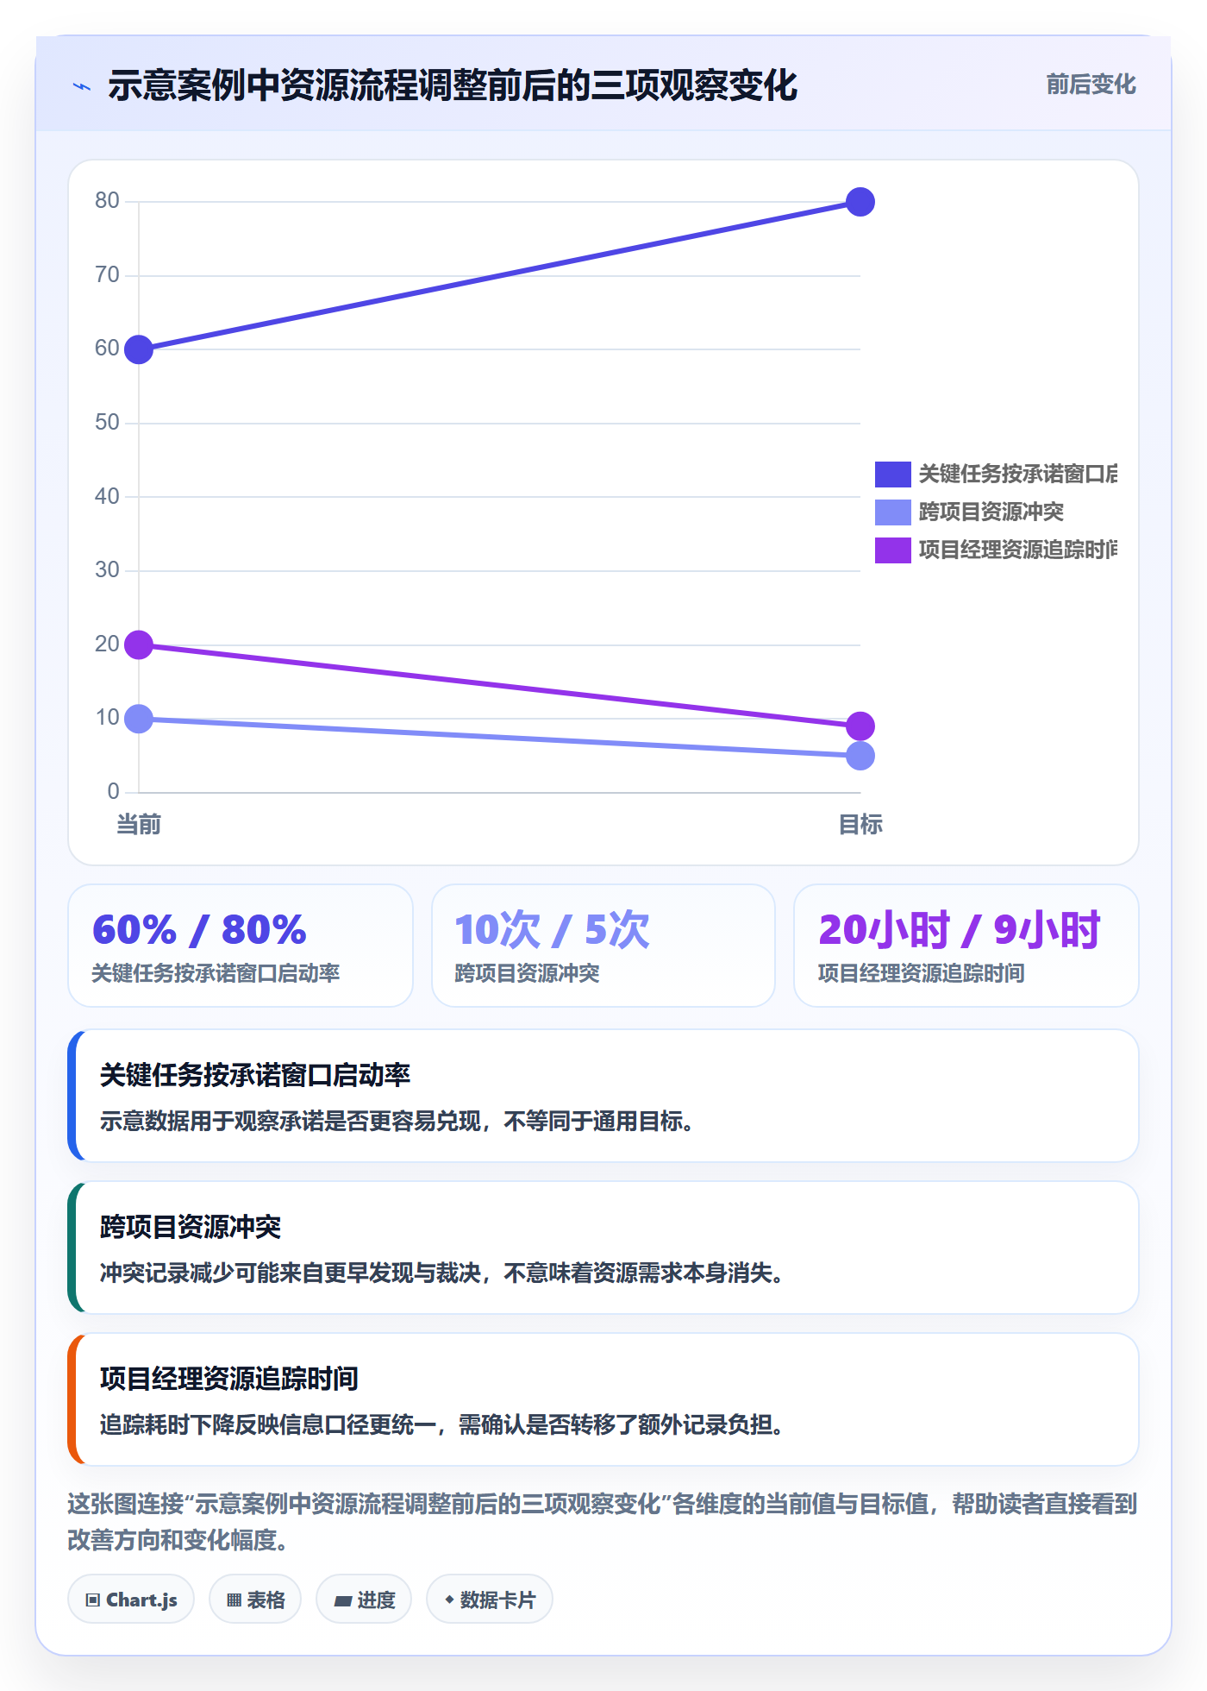Select the light blue 5 point at 目标
This screenshot has width=1207, height=1691.
pyautogui.click(x=860, y=756)
